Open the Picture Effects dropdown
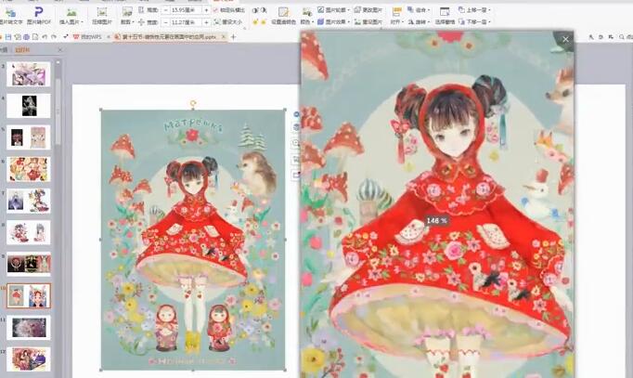Screen dimensions: 633x378 334,21
